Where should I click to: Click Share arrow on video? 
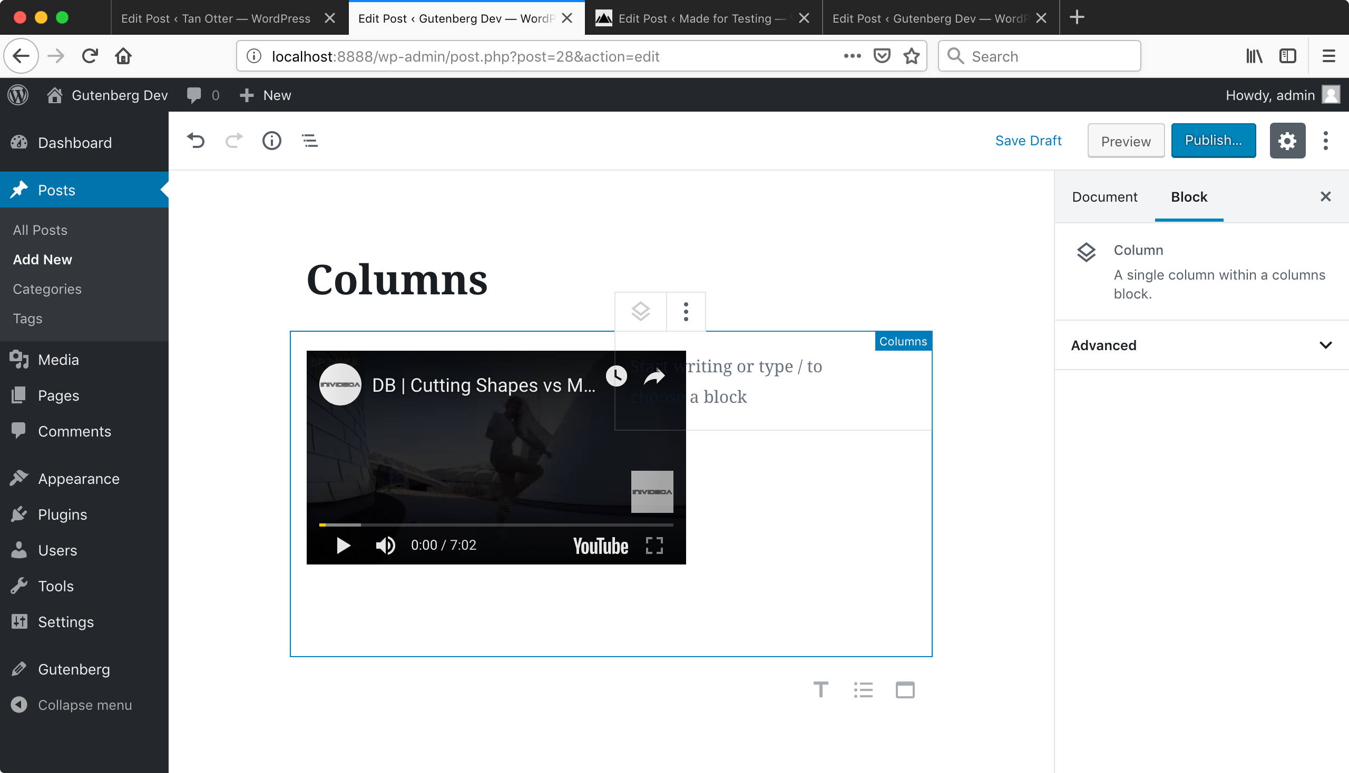[x=654, y=376]
